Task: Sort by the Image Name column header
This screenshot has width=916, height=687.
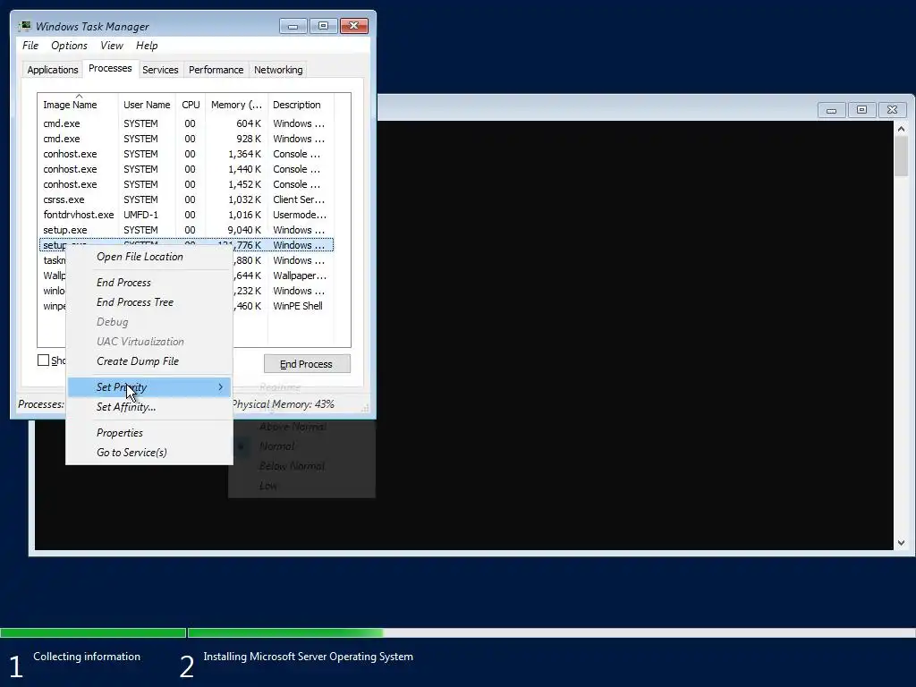Action: click(x=78, y=104)
